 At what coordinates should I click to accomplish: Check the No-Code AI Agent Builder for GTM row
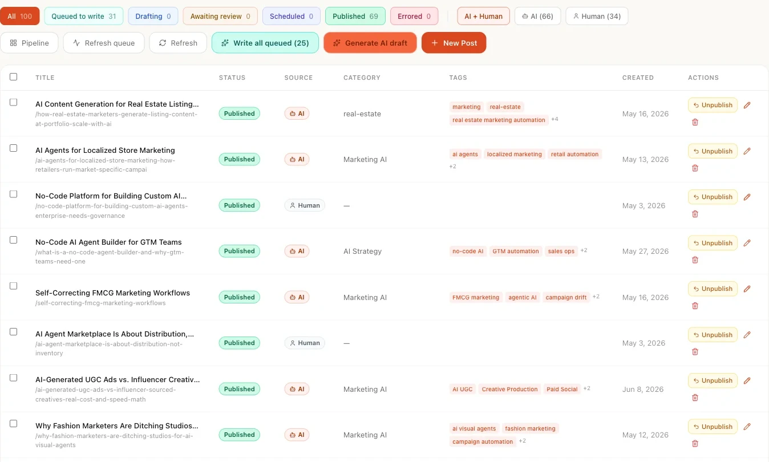coord(14,240)
